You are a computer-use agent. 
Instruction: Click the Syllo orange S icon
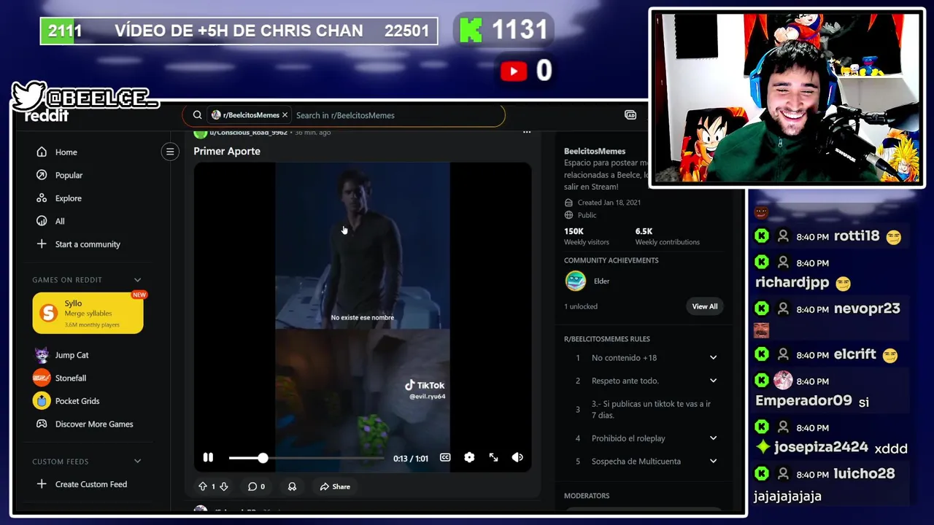point(48,314)
